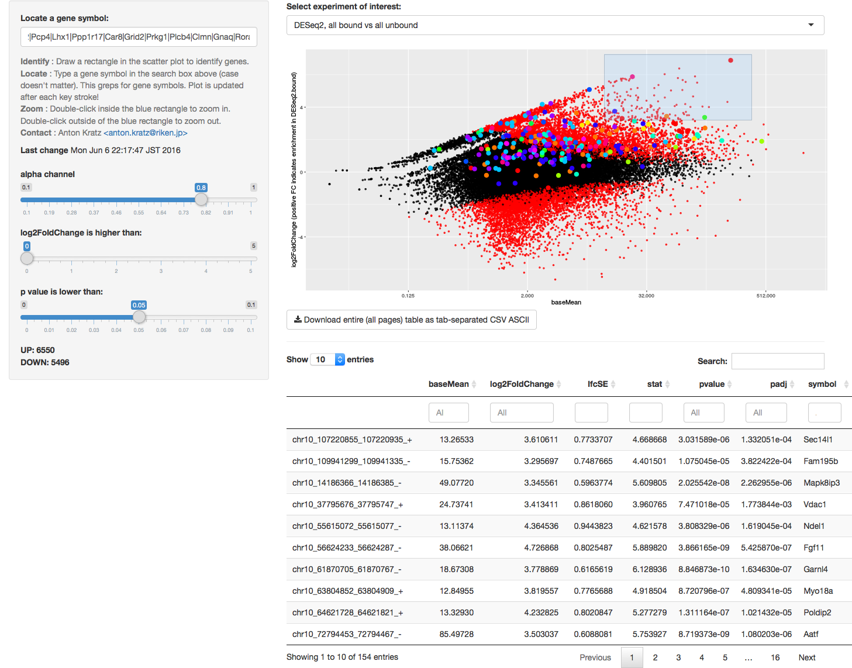Select row chr10_63804852_63804909_+

569,591
